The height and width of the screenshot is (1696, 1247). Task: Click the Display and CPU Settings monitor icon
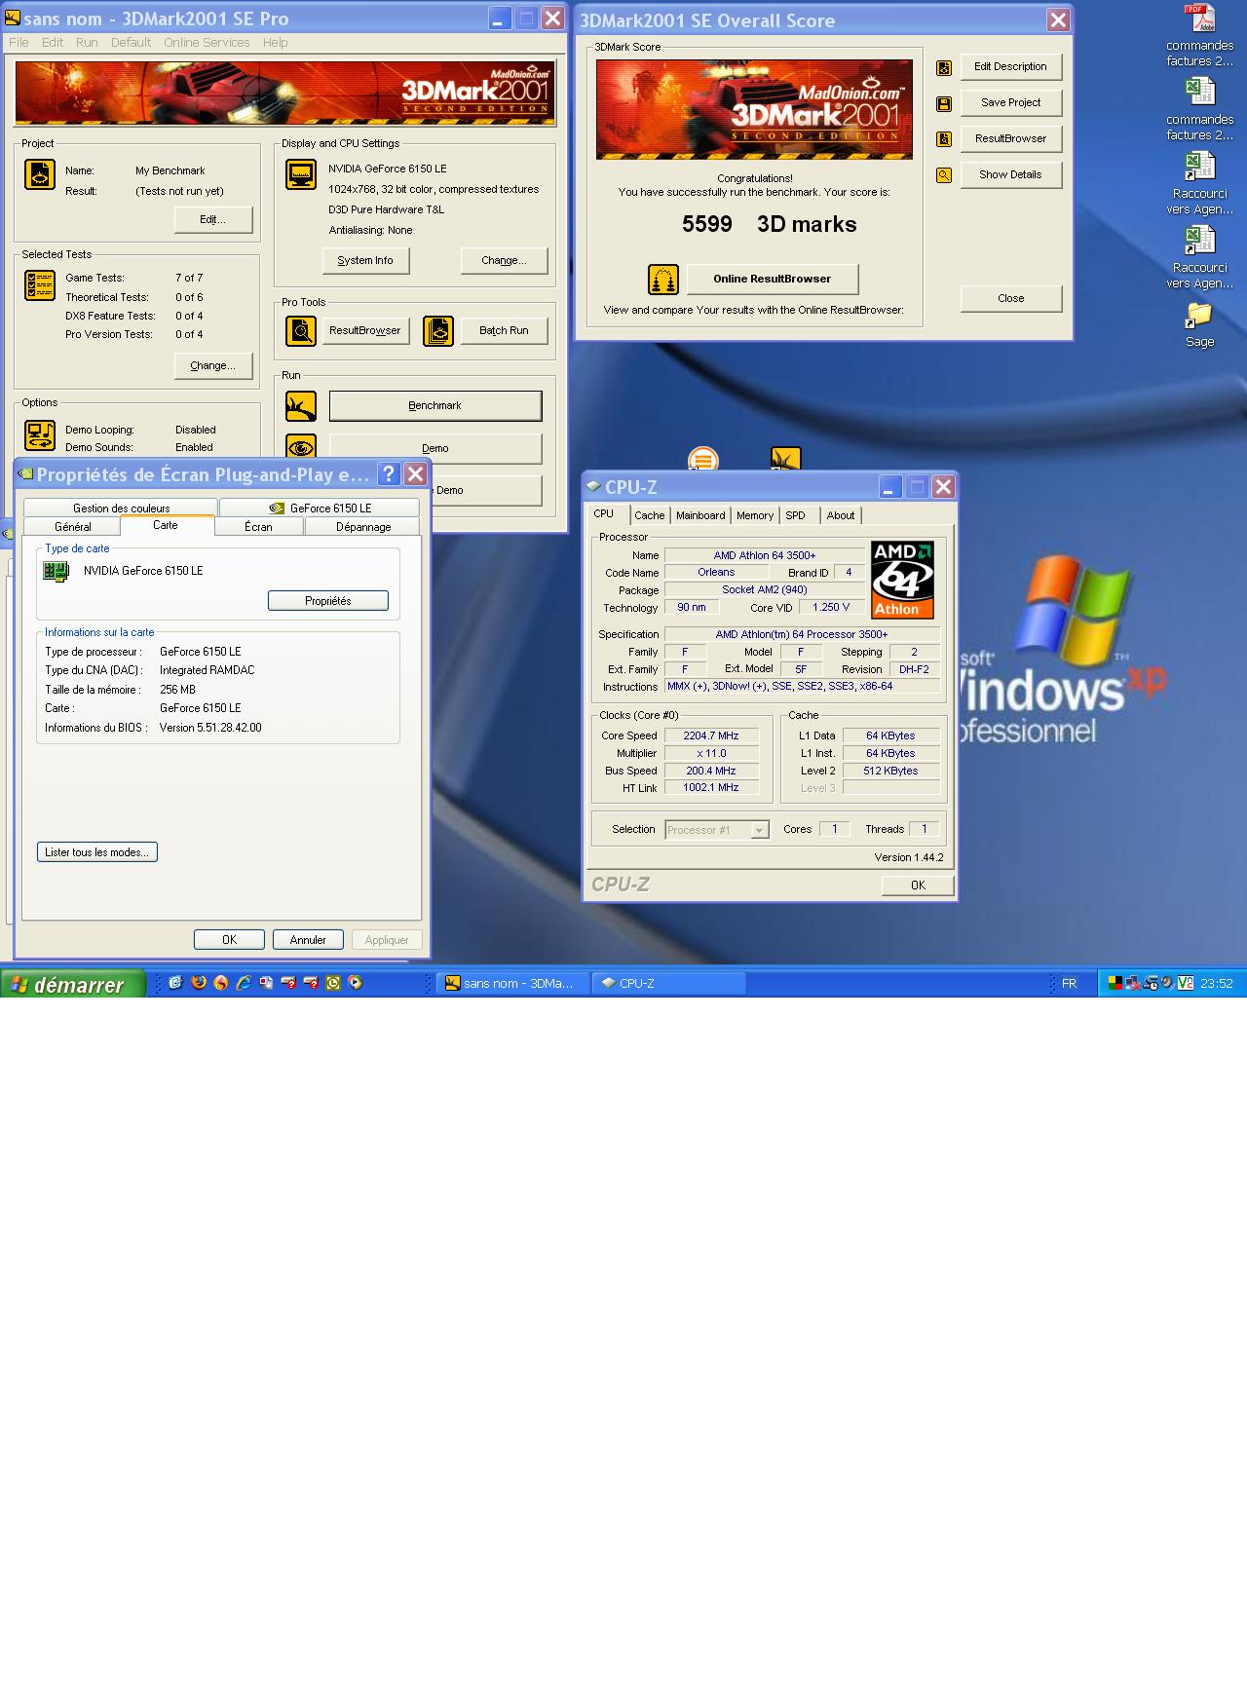pyautogui.click(x=301, y=174)
